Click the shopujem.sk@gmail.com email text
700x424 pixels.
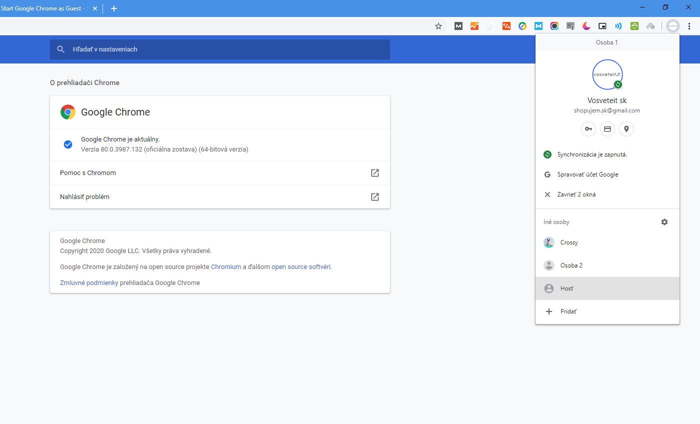click(607, 110)
